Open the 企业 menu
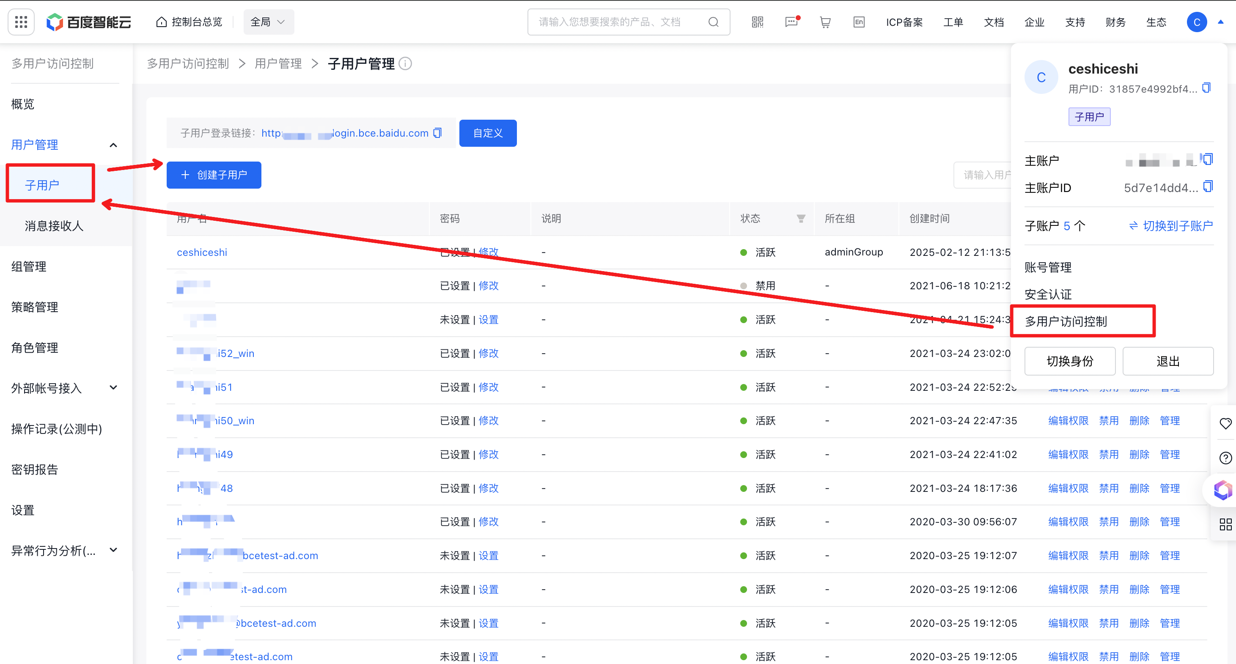1236x664 pixels. click(1035, 22)
